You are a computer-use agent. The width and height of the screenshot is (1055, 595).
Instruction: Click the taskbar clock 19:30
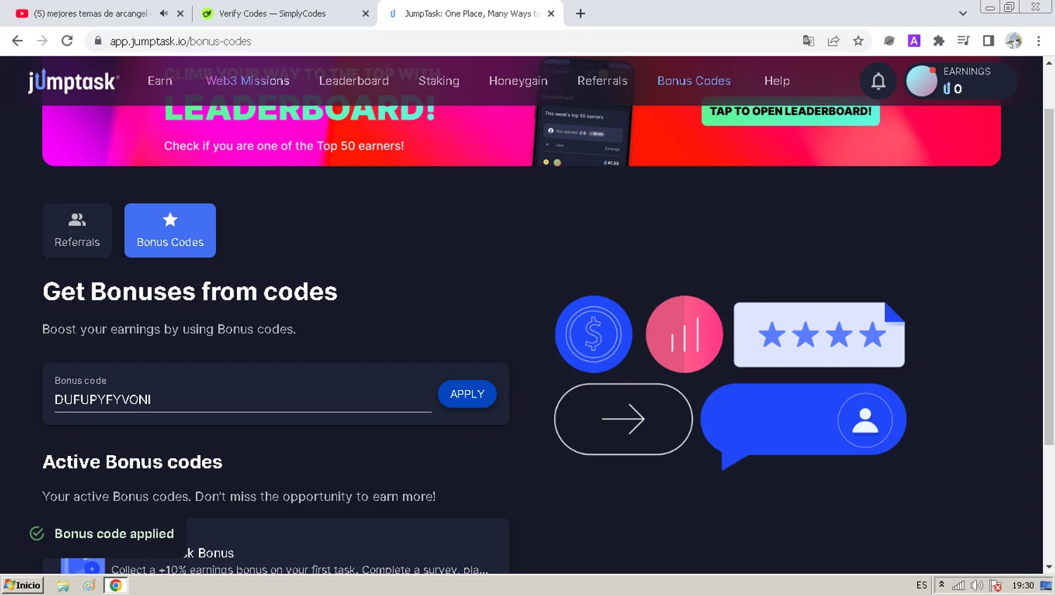(1023, 585)
